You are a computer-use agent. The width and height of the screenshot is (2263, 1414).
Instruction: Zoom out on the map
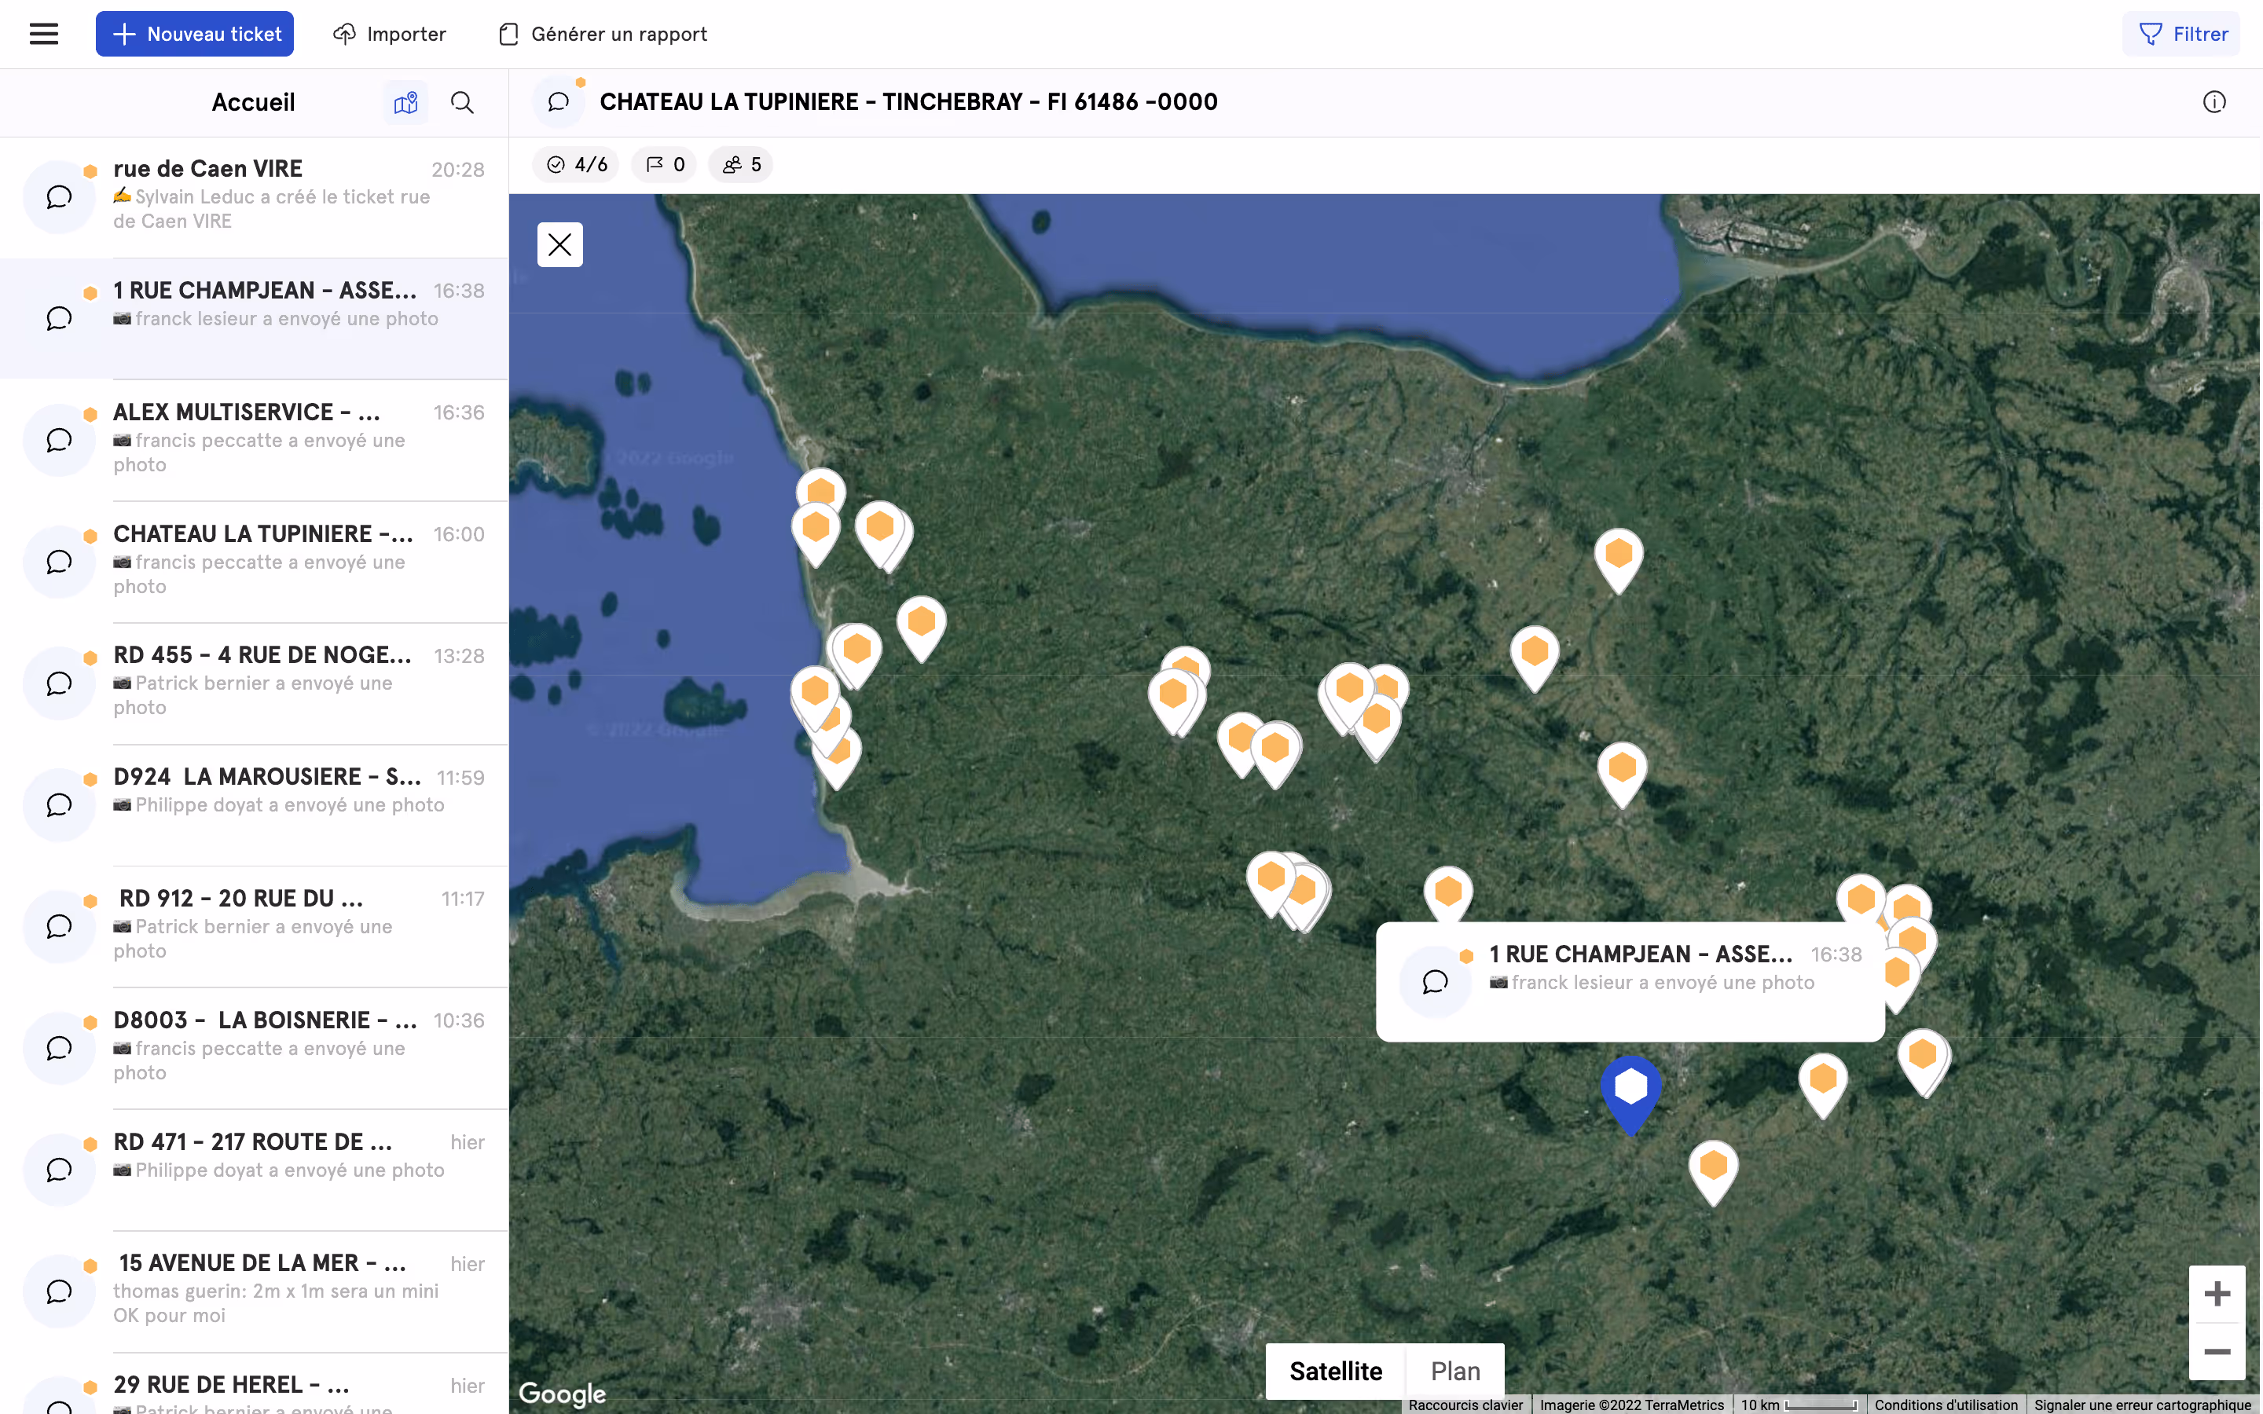tap(2216, 1351)
